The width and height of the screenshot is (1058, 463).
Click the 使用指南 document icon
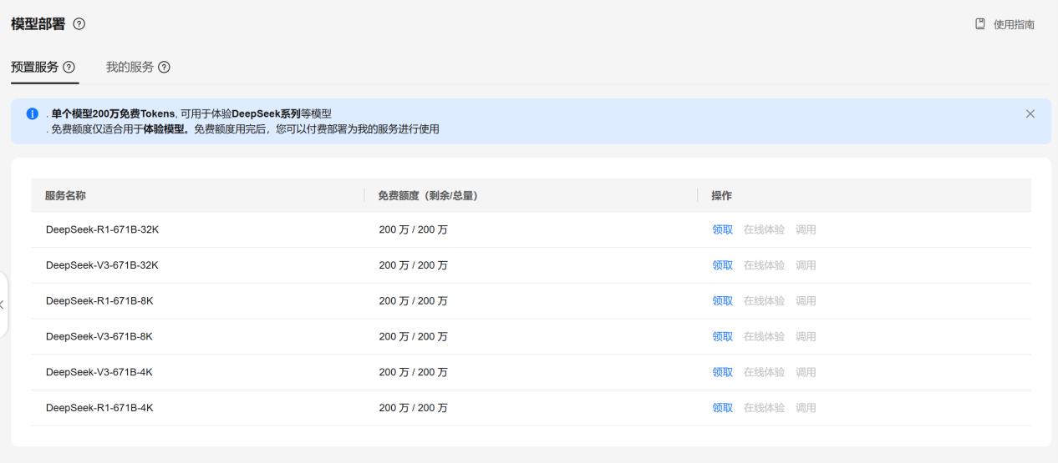980,24
